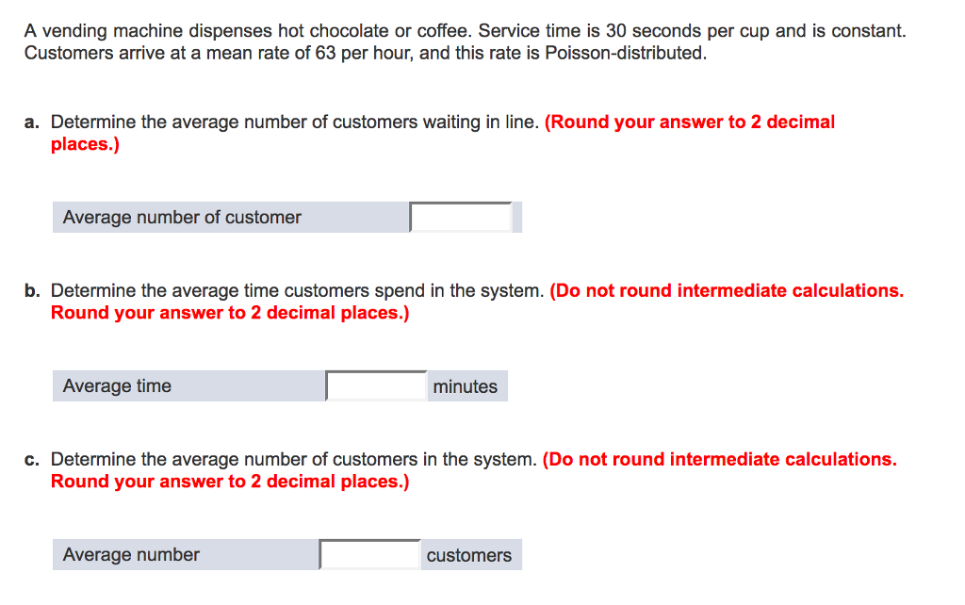Click the part a question about waiting in line
Image resolution: width=965 pixels, height=605 pixels.
[294, 123]
